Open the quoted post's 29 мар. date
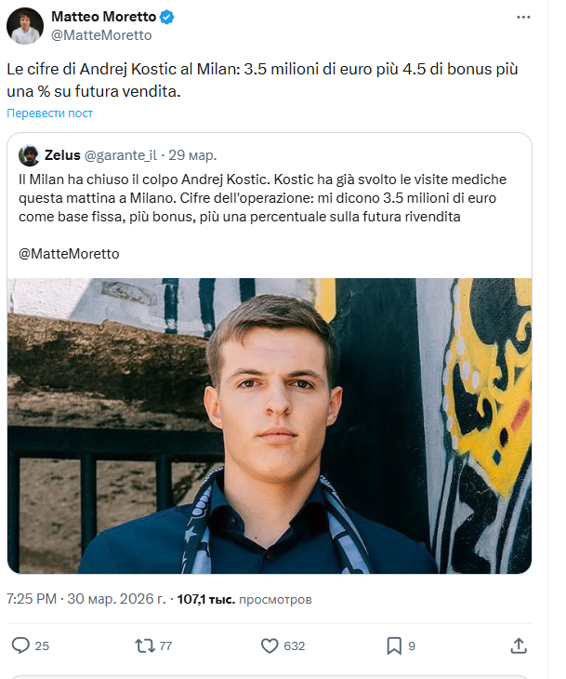Screen dimensions: 566x679 [x=193, y=155]
